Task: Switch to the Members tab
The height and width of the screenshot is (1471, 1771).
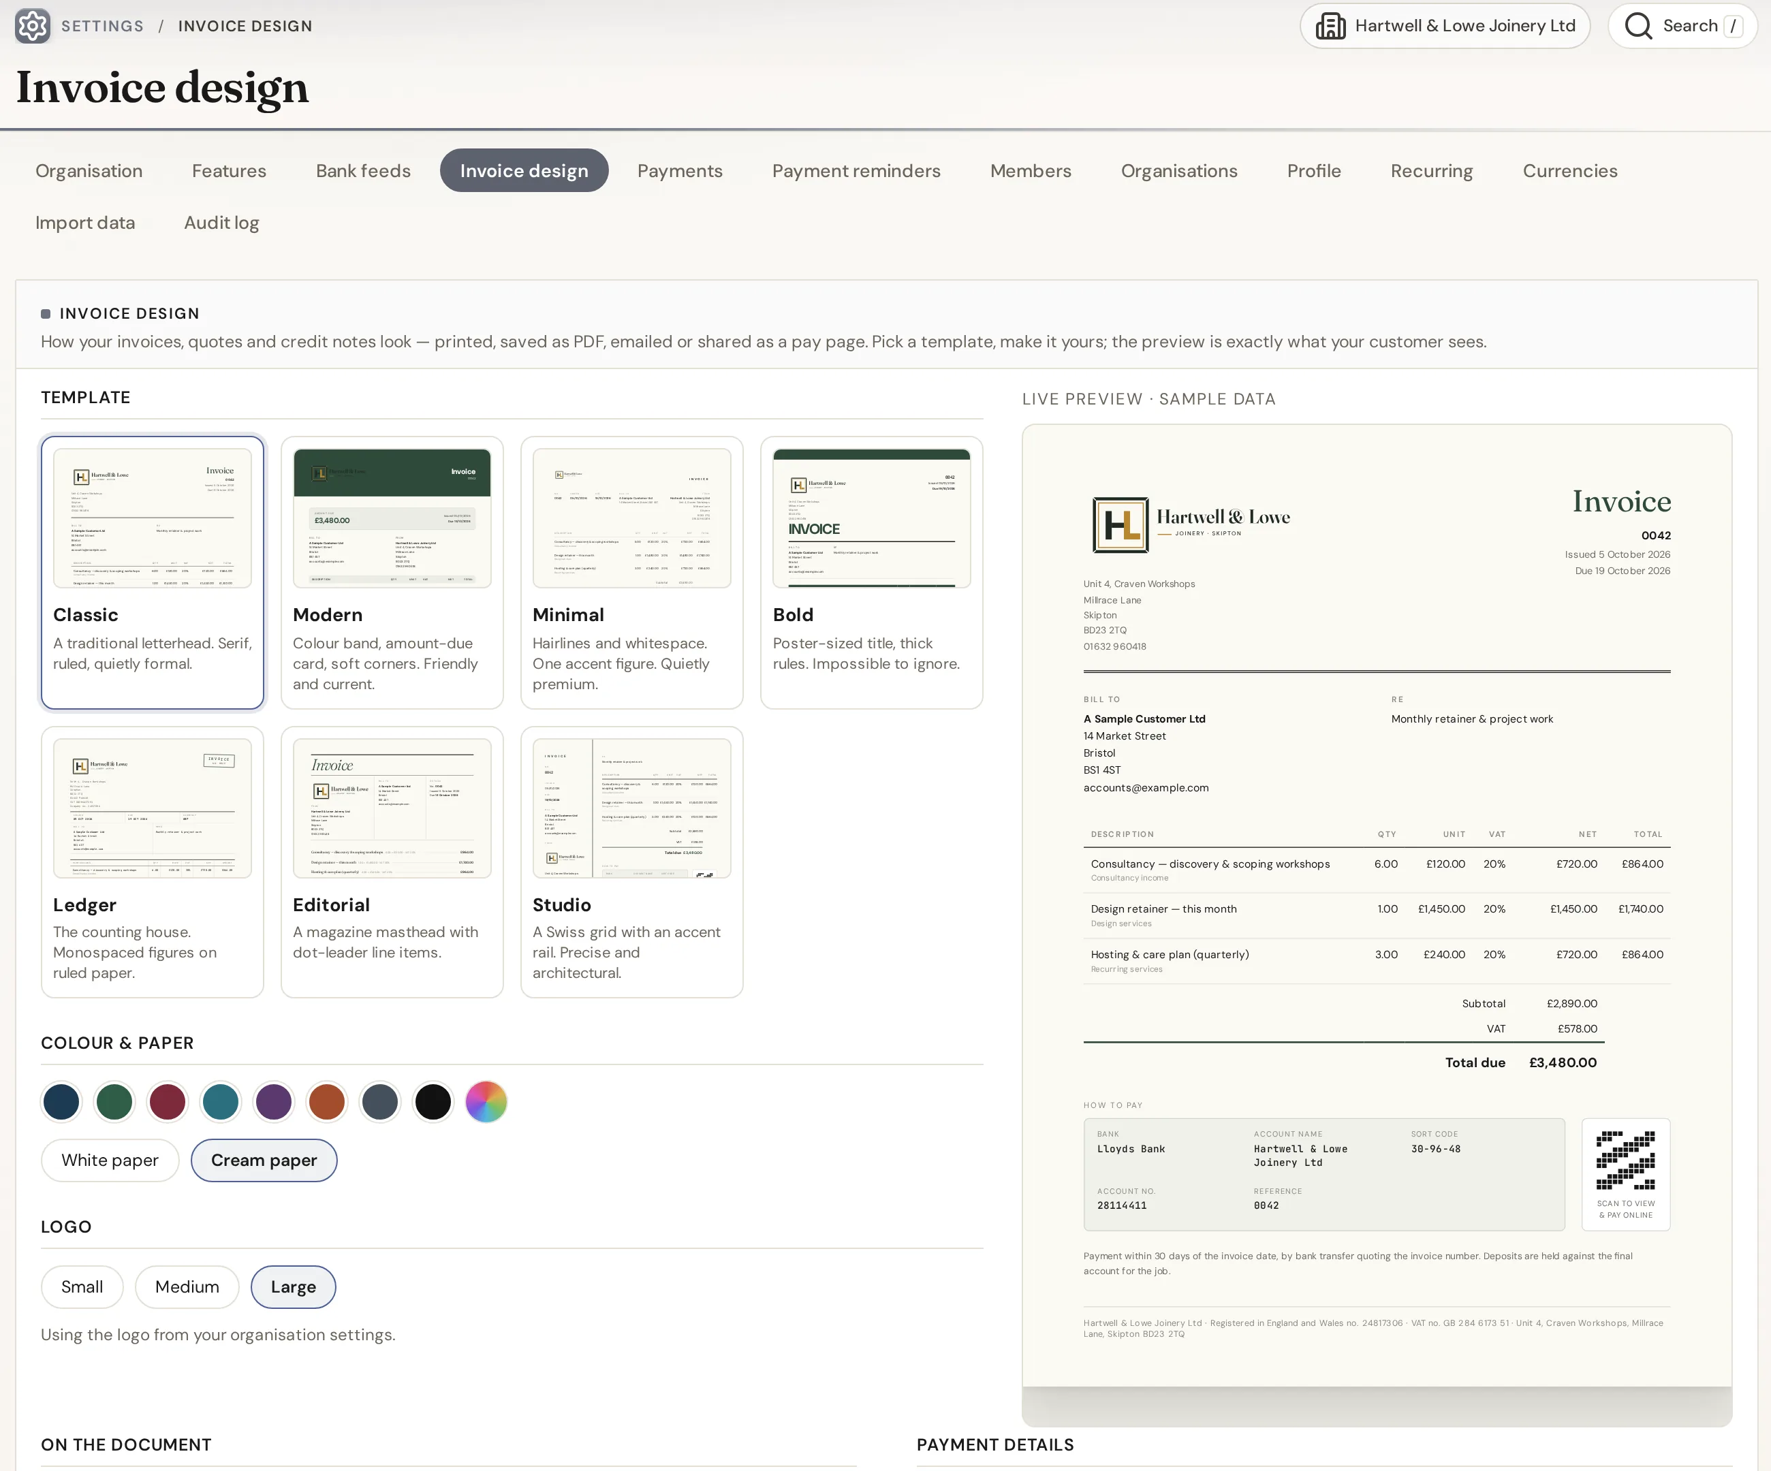Action: [x=1031, y=170]
